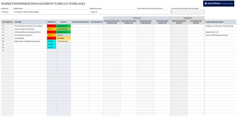Select Hoch priority for Projektbudget row

click(x=51, y=38)
